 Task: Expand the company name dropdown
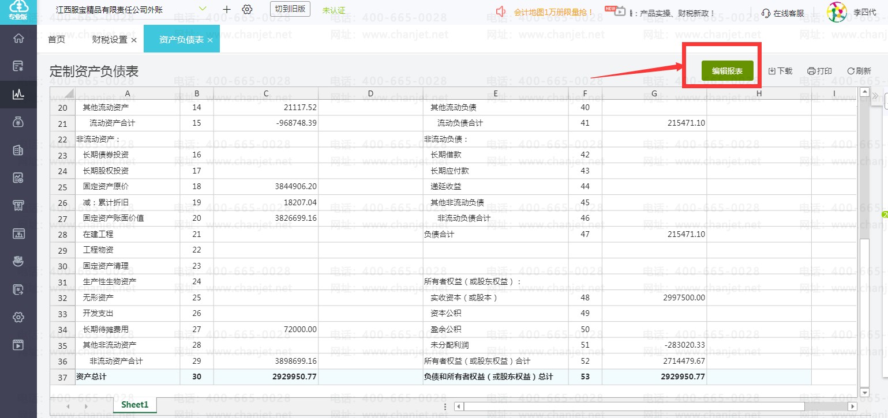(203, 9)
